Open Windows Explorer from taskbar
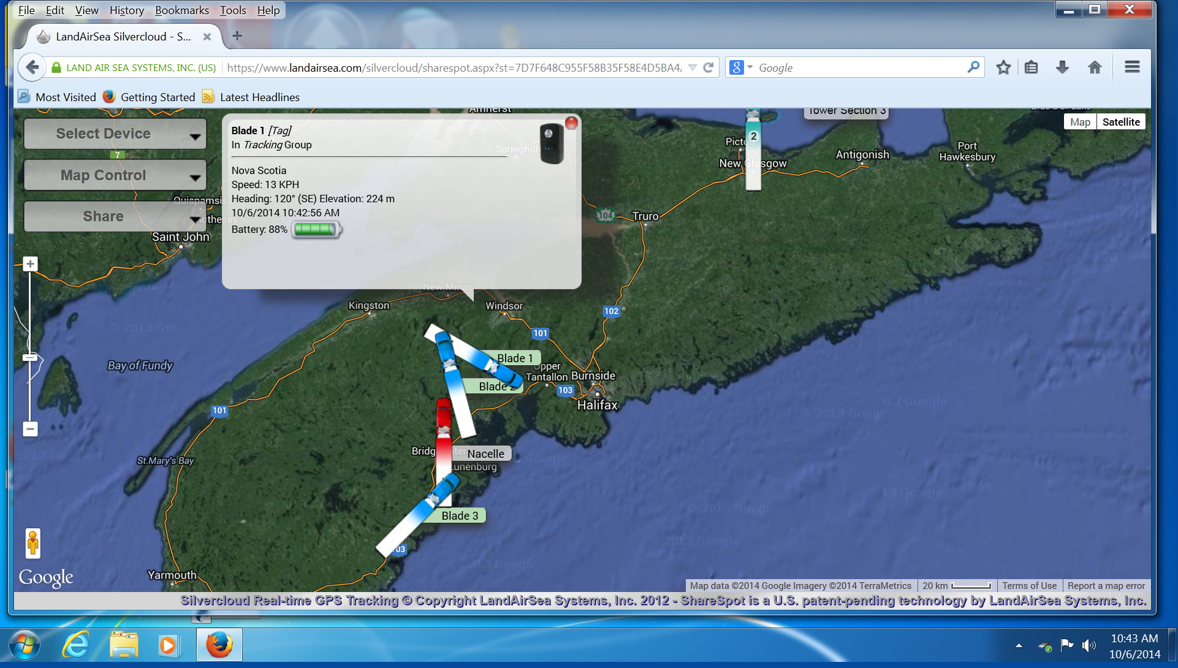The image size is (1178, 668). pos(124,645)
